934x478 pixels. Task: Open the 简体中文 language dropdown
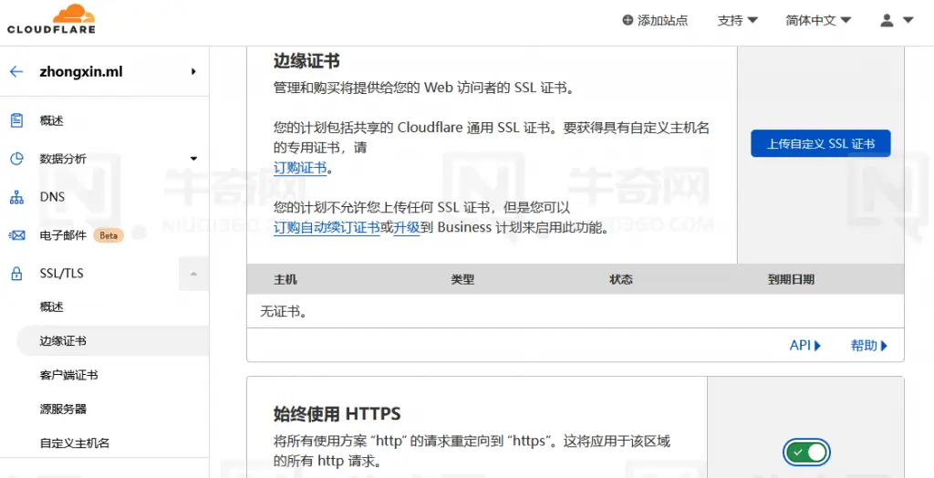[817, 20]
